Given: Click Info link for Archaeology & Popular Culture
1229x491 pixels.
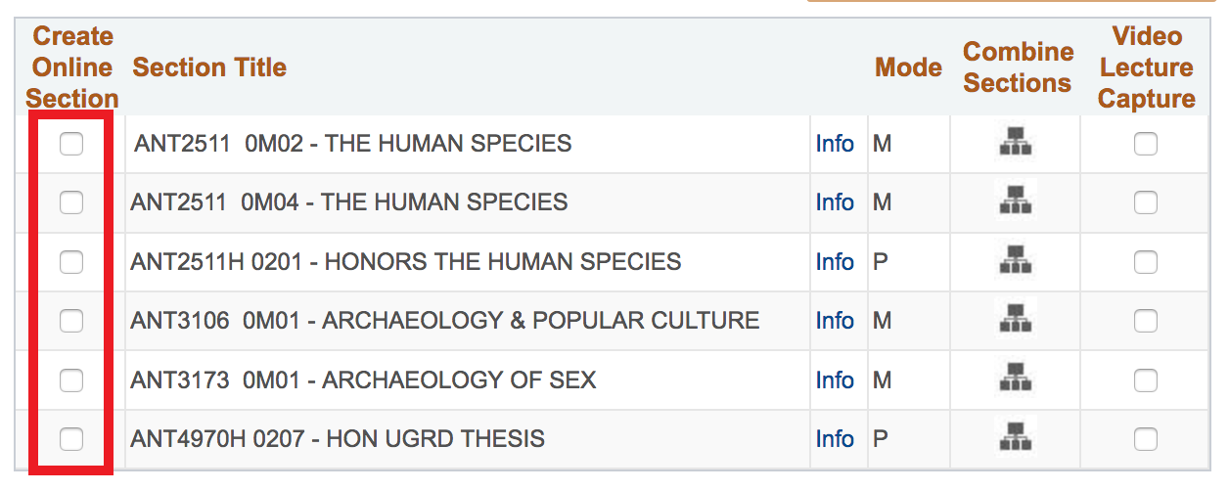Looking at the screenshot, I should pyautogui.click(x=835, y=320).
